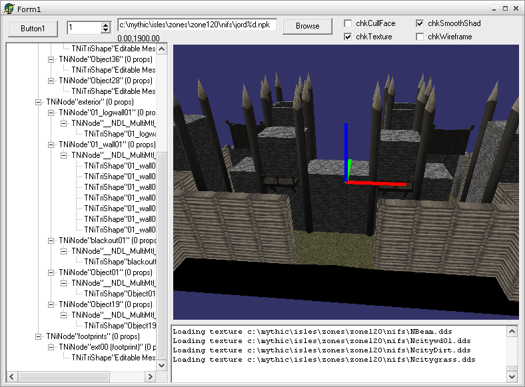This screenshot has width=525, height=387.
Task: Enable the chkWireframe checkbox
Action: point(420,37)
